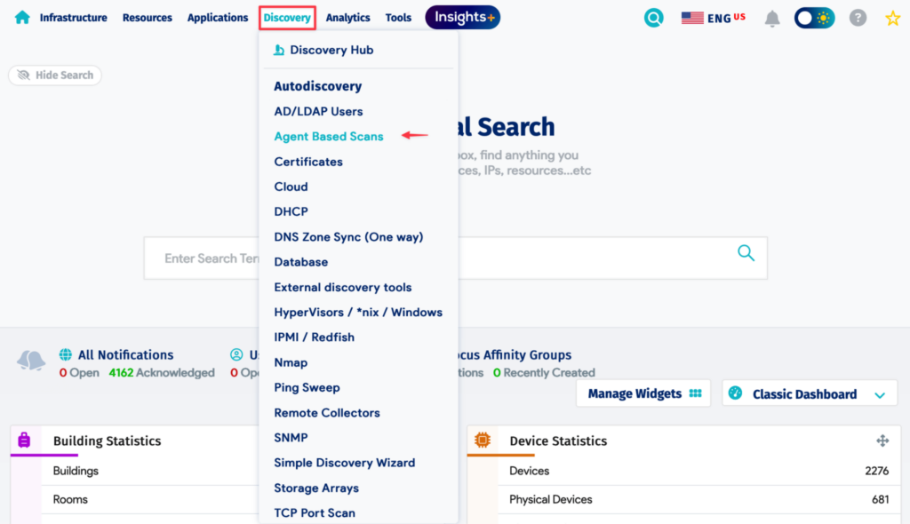
Task: Select HyperVisors / *nix / Windows
Action: point(358,313)
